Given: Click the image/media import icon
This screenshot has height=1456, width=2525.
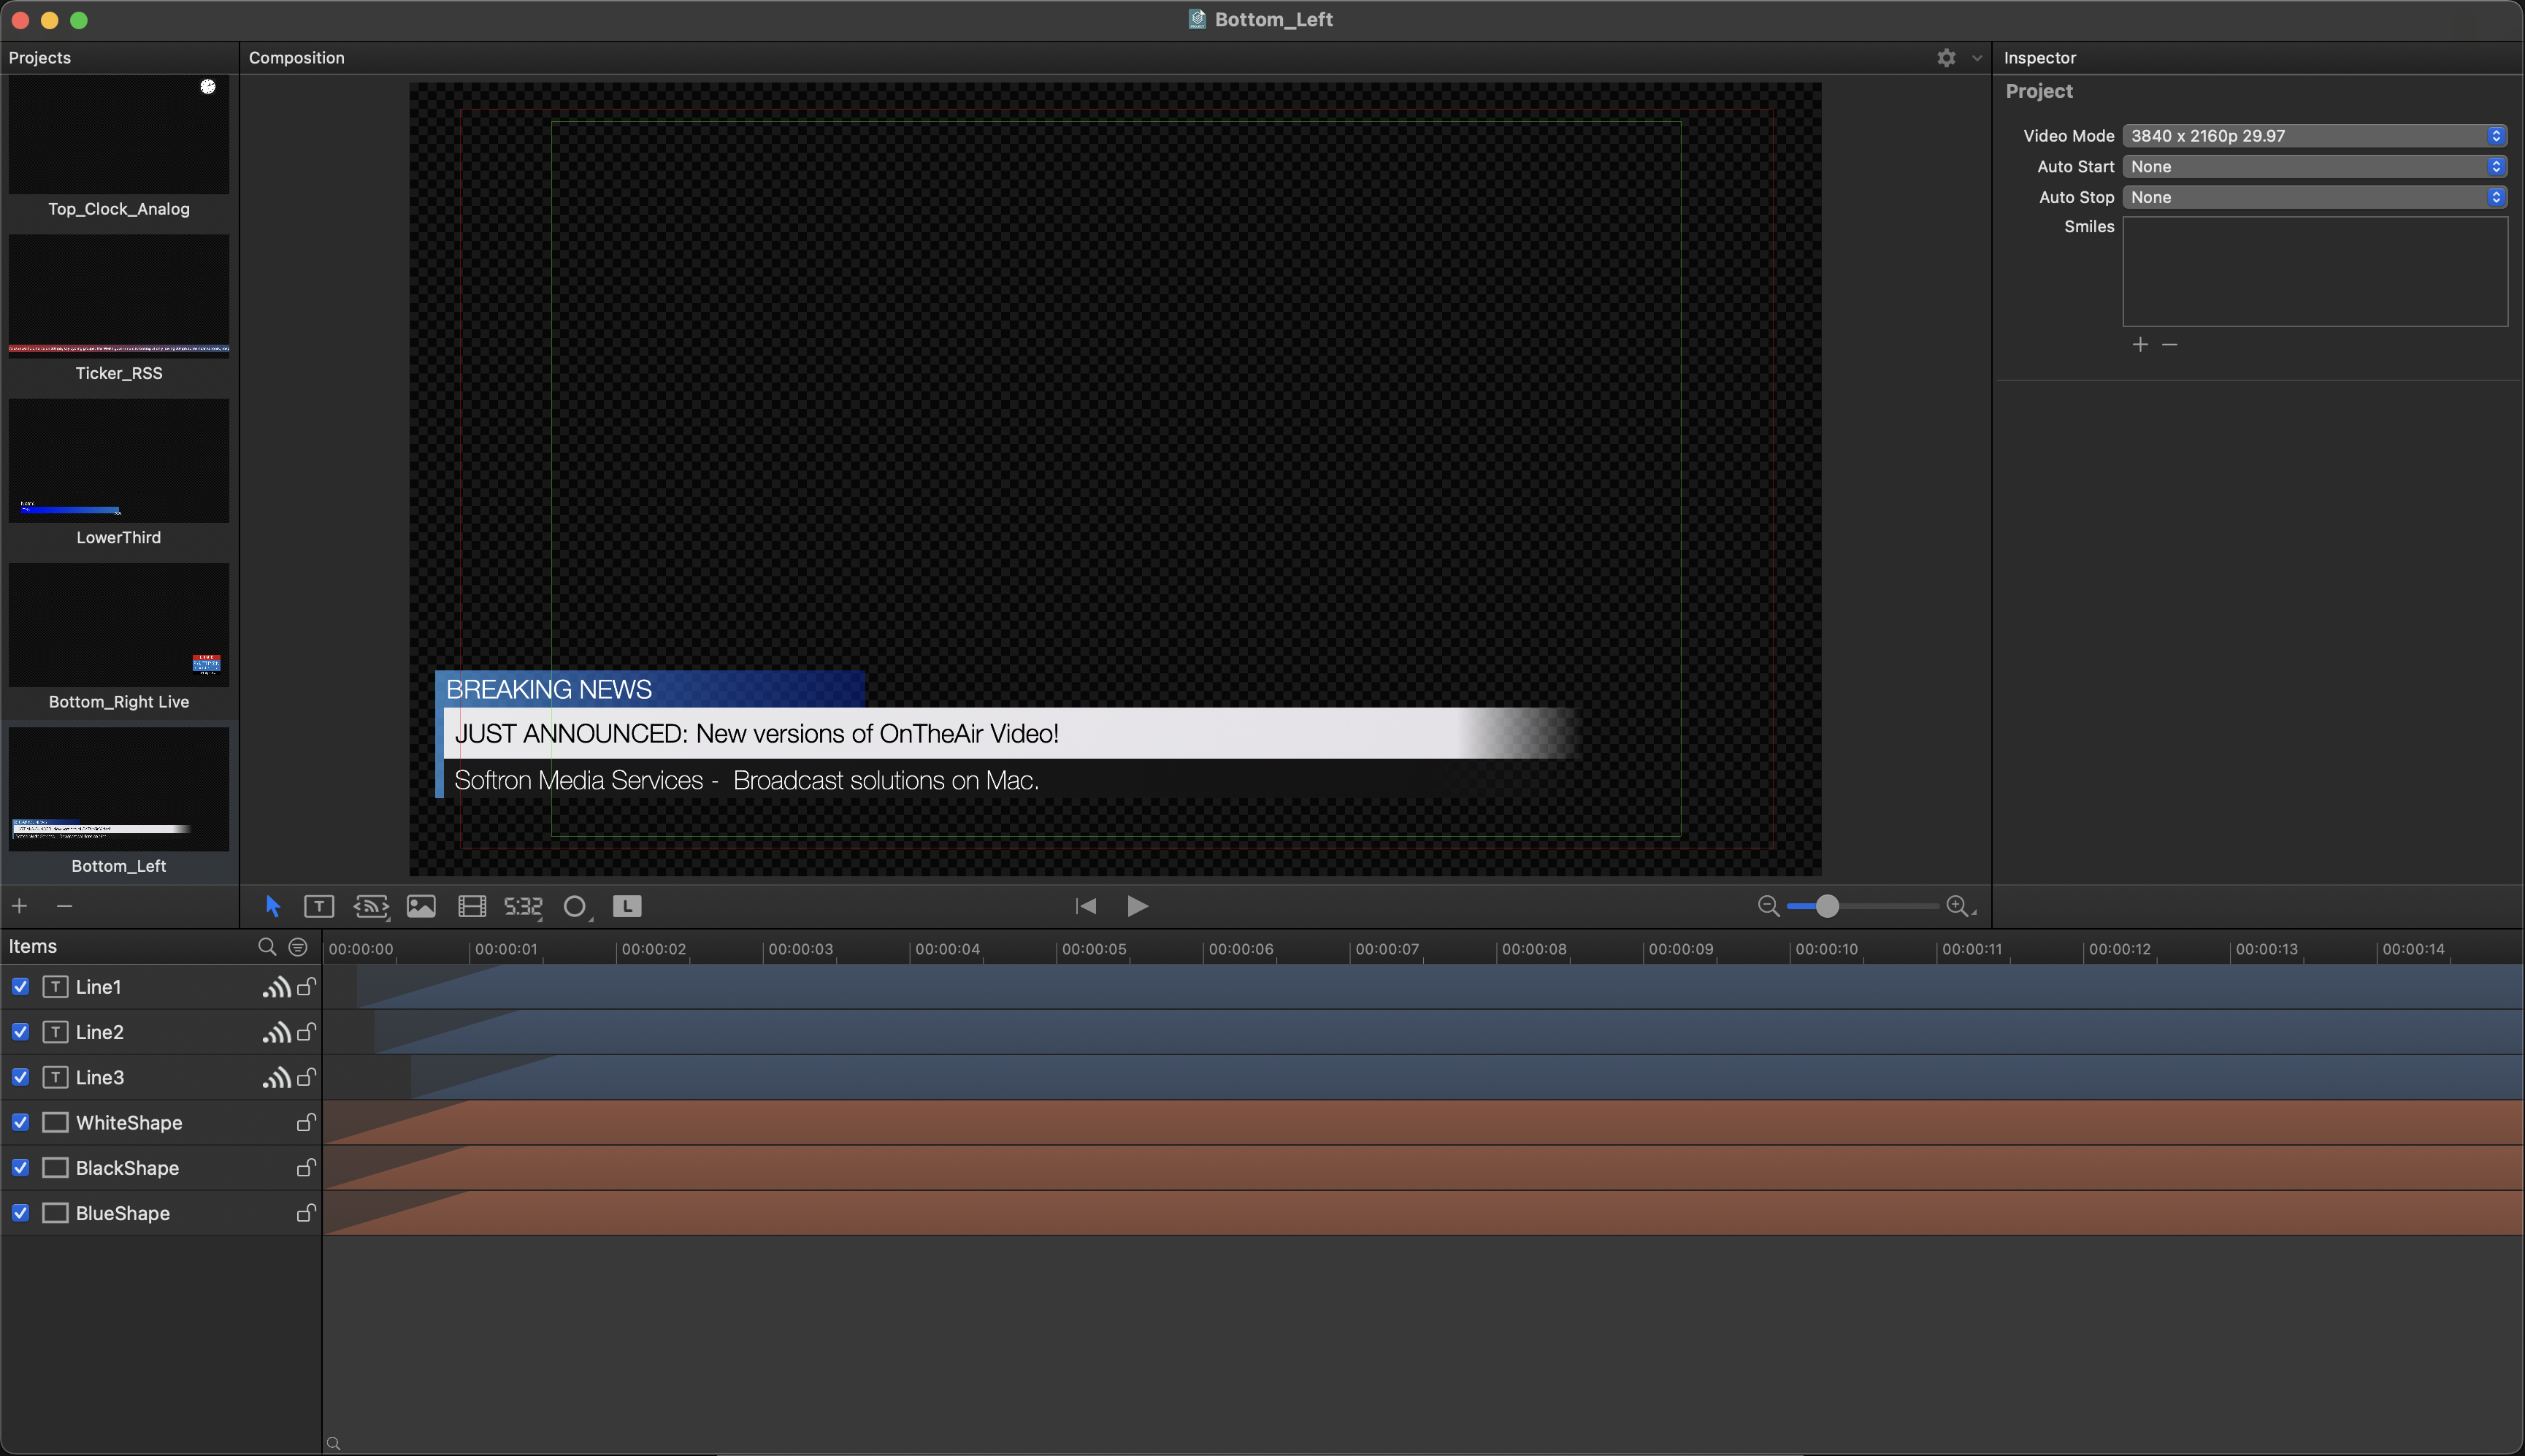Looking at the screenshot, I should tap(420, 905).
